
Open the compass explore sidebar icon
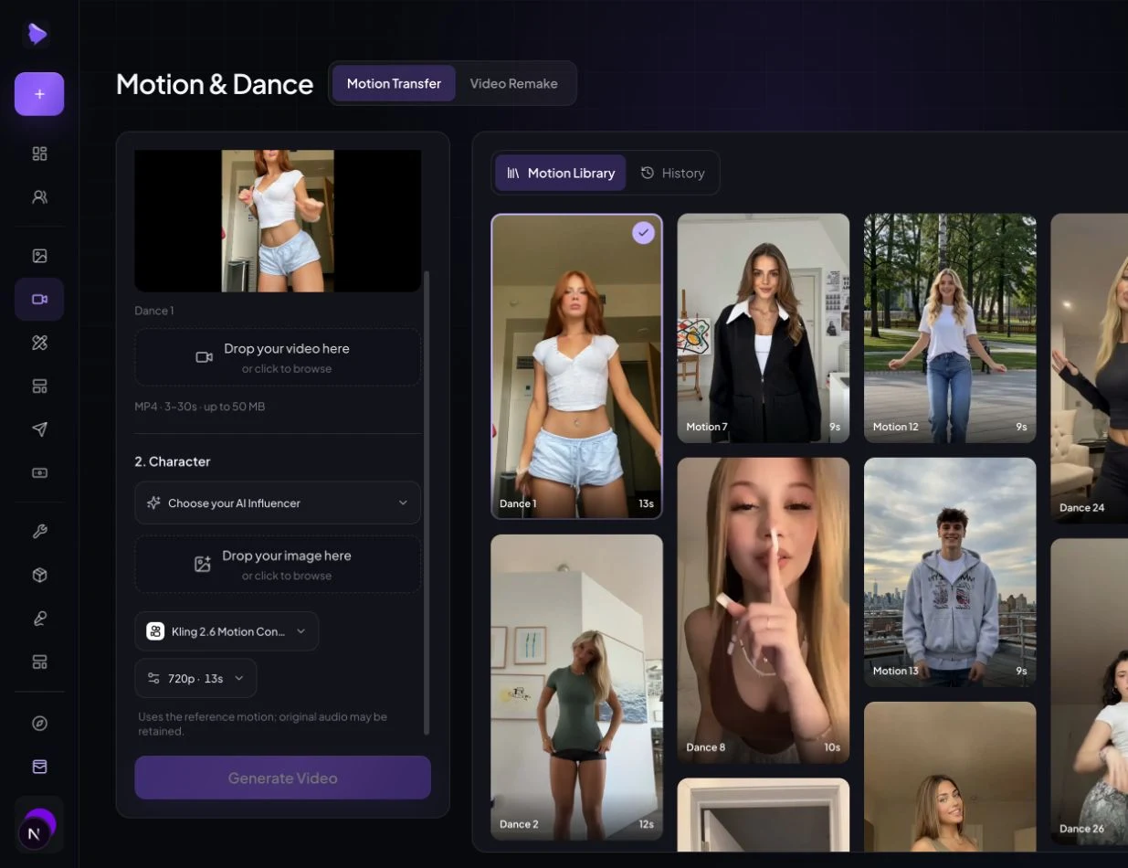[x=39, y=724]
